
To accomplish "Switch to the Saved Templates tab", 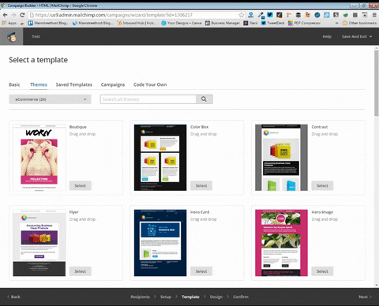I will (x=74, y=84).
